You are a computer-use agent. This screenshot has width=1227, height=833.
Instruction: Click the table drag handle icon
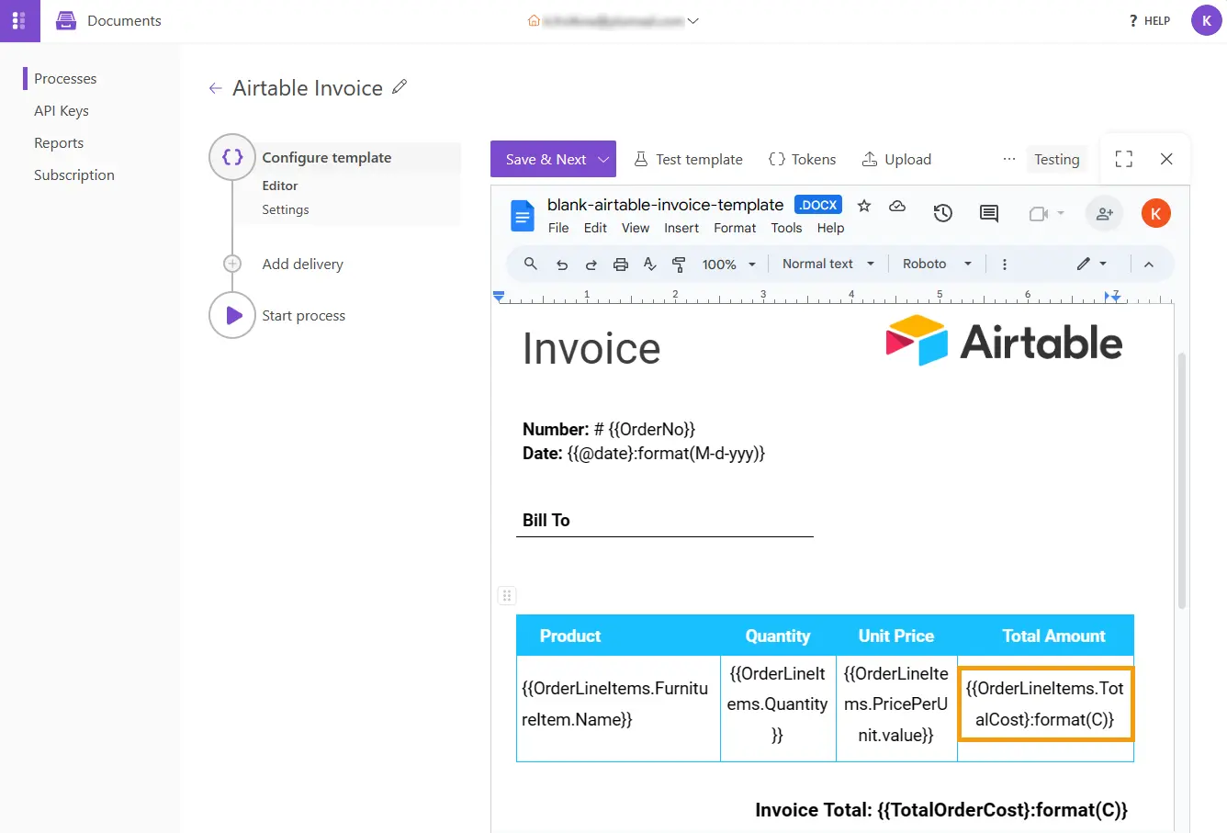[x=506, y=595]
